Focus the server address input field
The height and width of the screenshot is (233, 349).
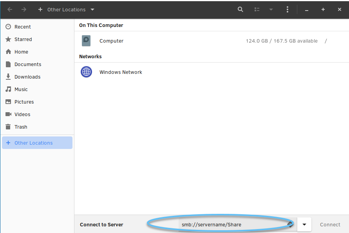tap(237, 224)
